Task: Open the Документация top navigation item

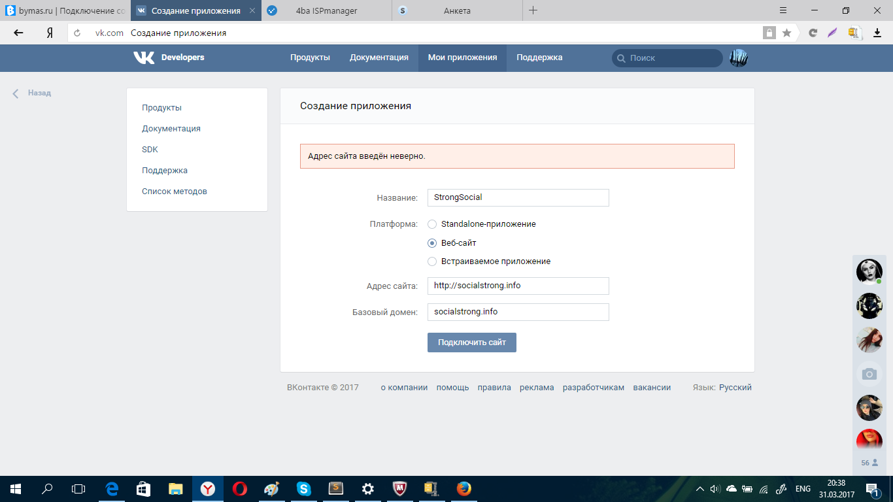Action: pos(379,58)
